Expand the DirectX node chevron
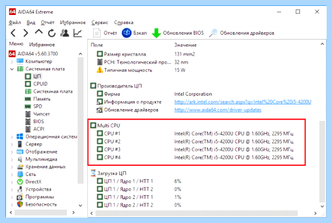Screen dimensions: 332x223 (12, 182)
